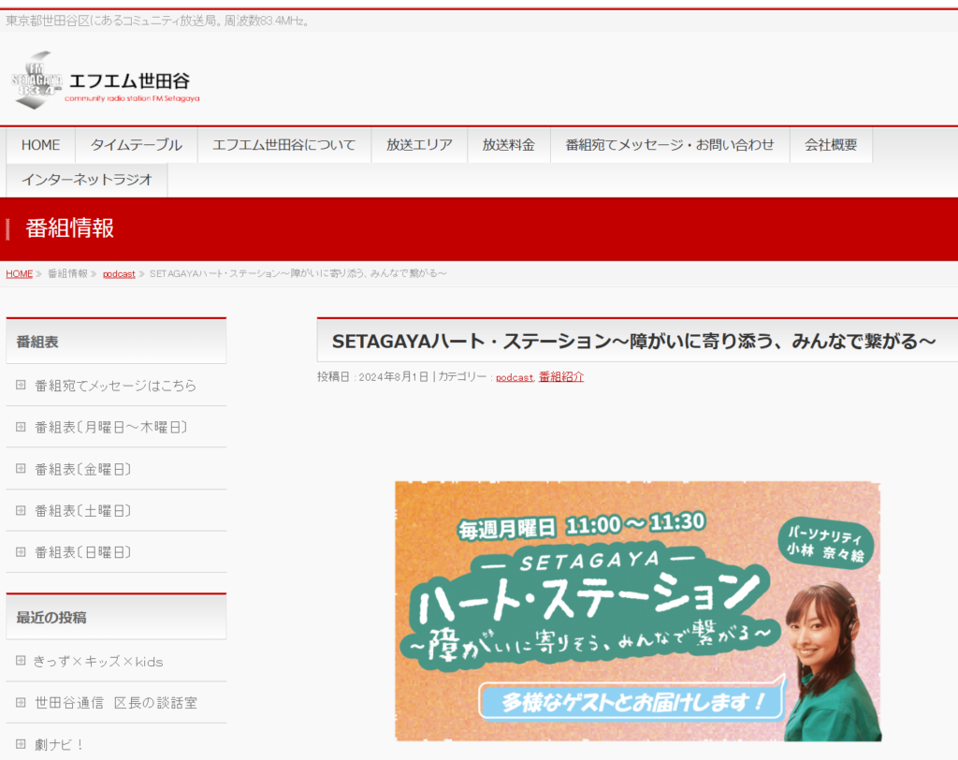The width and height of the screenshot is (958, 760).
Task: Click the FM Setagaya logo
Action: pos(107,81)
